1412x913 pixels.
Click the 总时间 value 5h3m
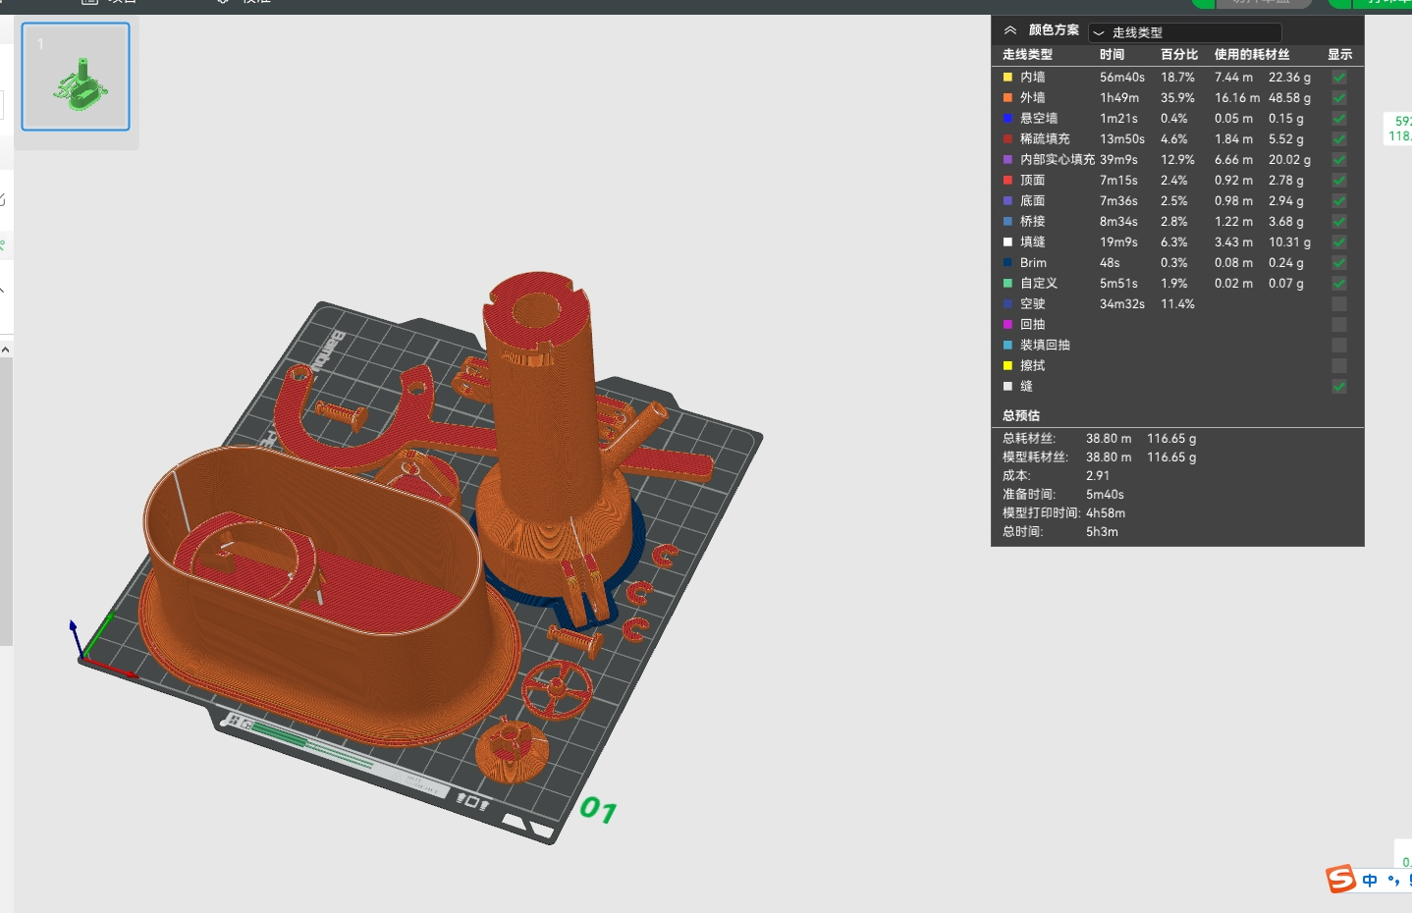click(1102, 532)
